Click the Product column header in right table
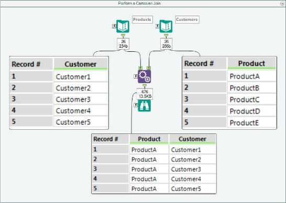 [x=252, y=63]
